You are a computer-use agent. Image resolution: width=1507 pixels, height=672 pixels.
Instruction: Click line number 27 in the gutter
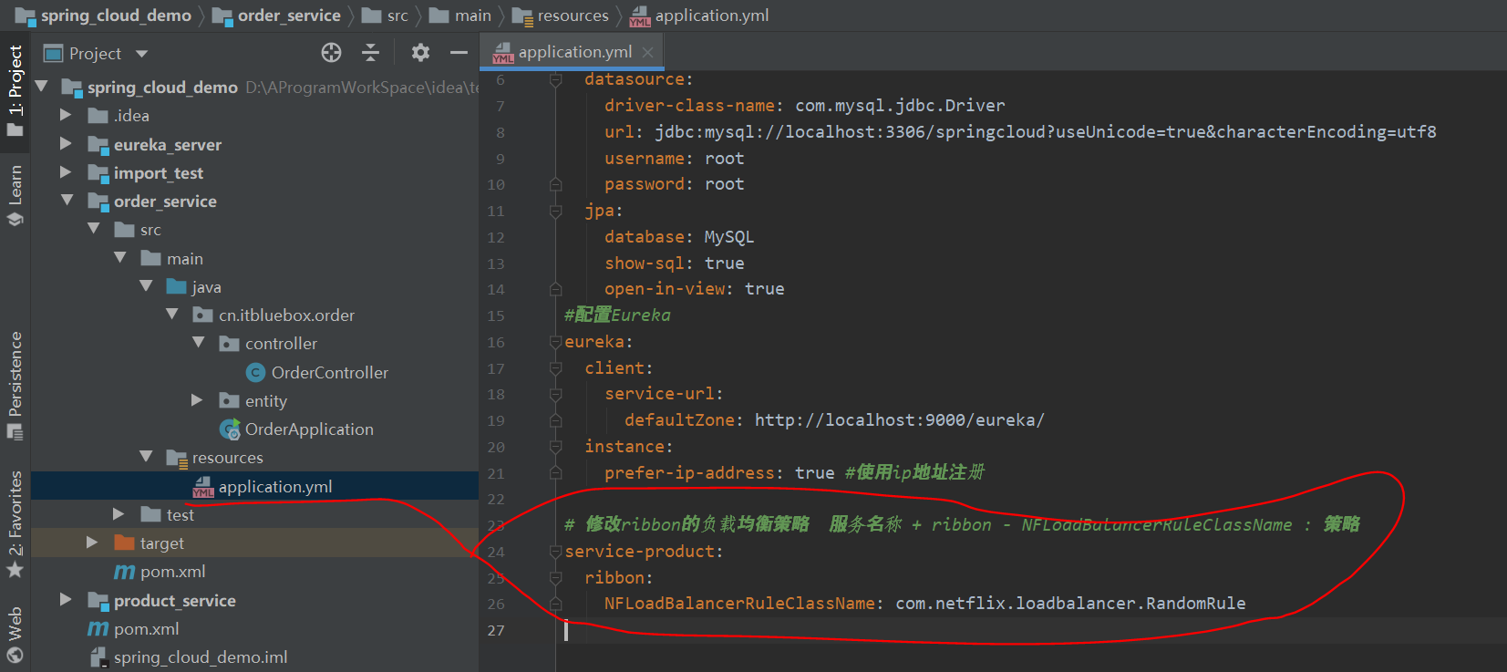[496, 630]
